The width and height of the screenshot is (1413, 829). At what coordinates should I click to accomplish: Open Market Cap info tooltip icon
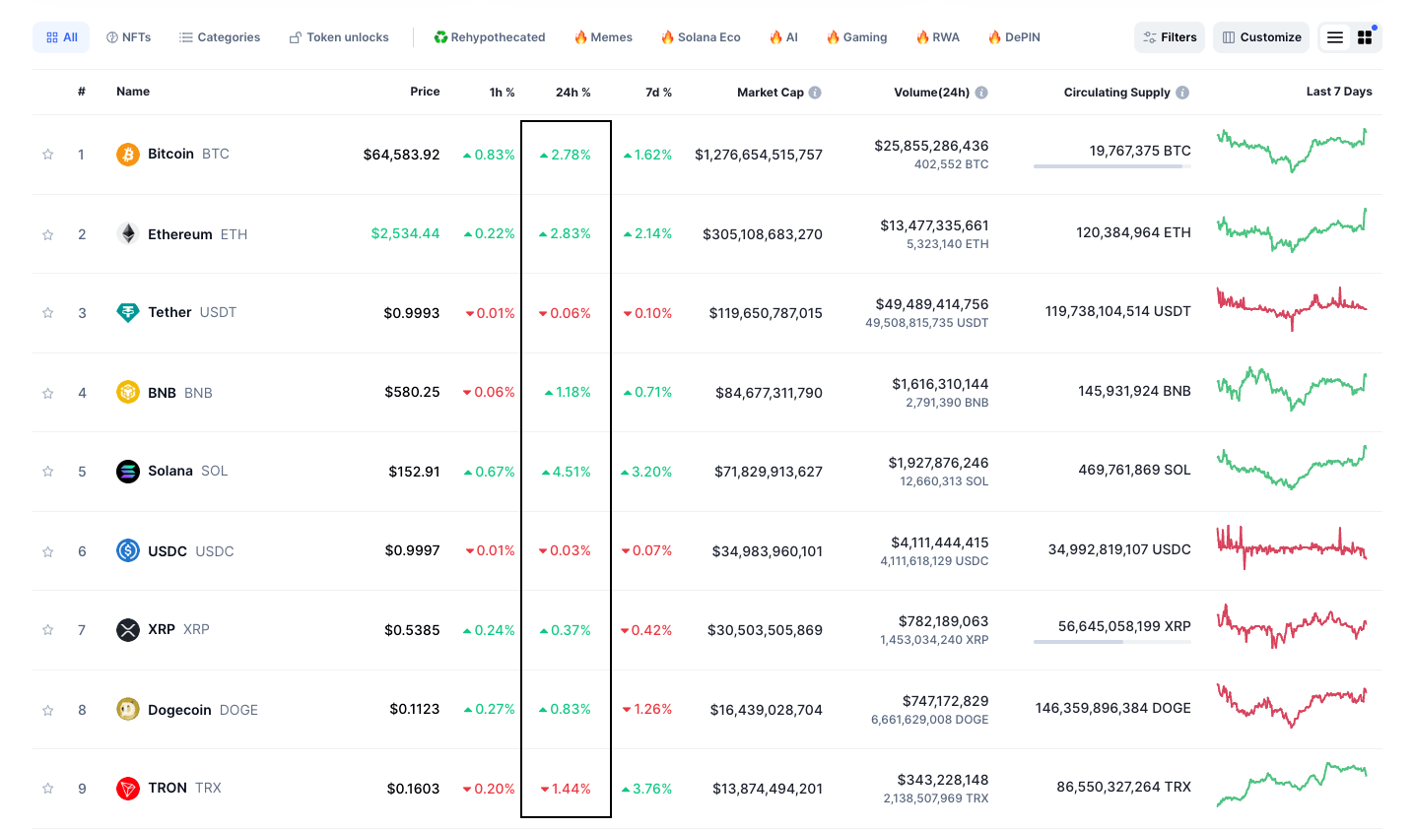[x=815, y=93]
